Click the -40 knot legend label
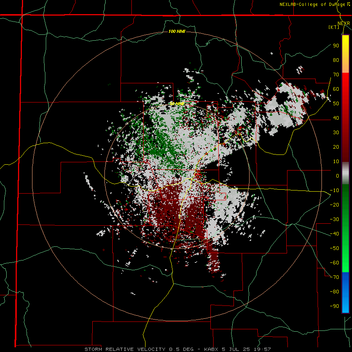This screenshot has width=352, height=352. pyautogui.click(x=334, y=234)
